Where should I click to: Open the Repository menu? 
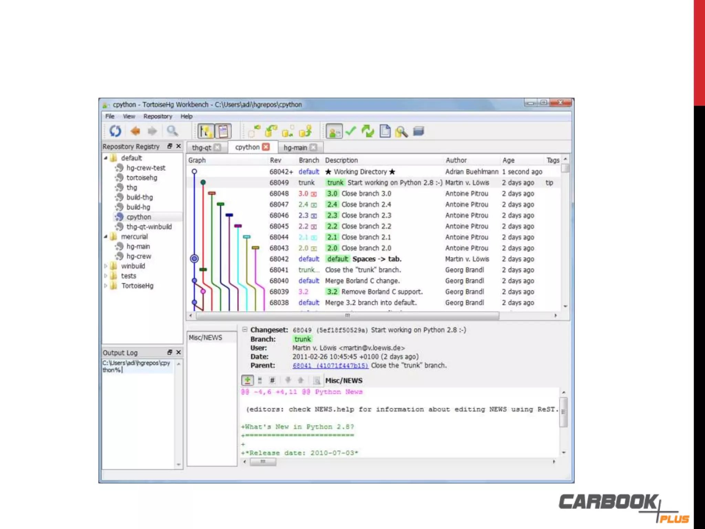point(157,116)
